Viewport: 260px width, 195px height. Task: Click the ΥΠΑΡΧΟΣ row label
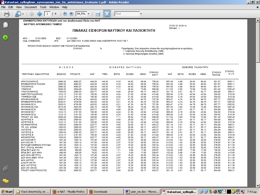(x=26, y=89)
